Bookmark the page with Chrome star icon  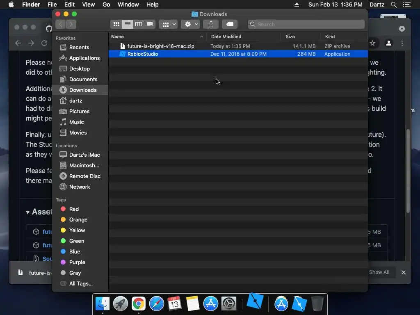pos(372,43)
